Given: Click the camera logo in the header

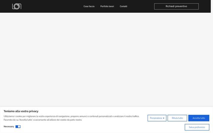Looking at the screenshot, I should [x=17, y=7].
